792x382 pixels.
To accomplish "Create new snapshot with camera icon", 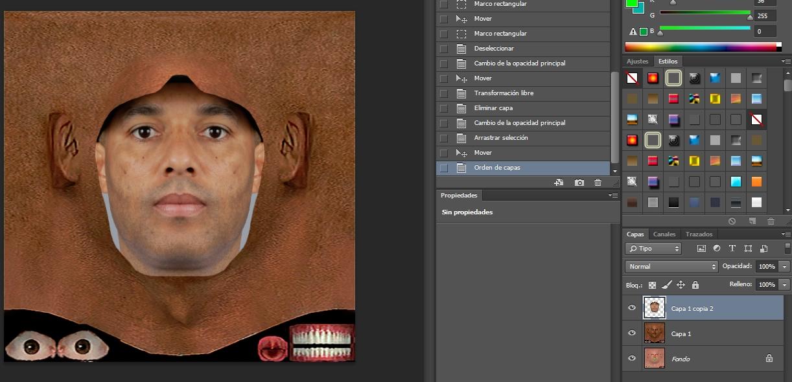I will coord(579,183).
